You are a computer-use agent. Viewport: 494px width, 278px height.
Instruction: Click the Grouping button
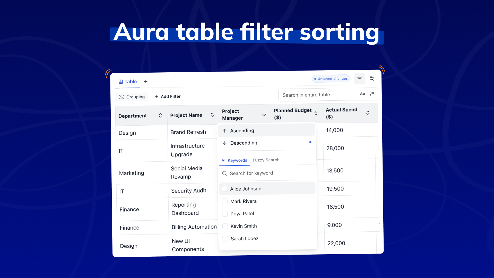132,97
